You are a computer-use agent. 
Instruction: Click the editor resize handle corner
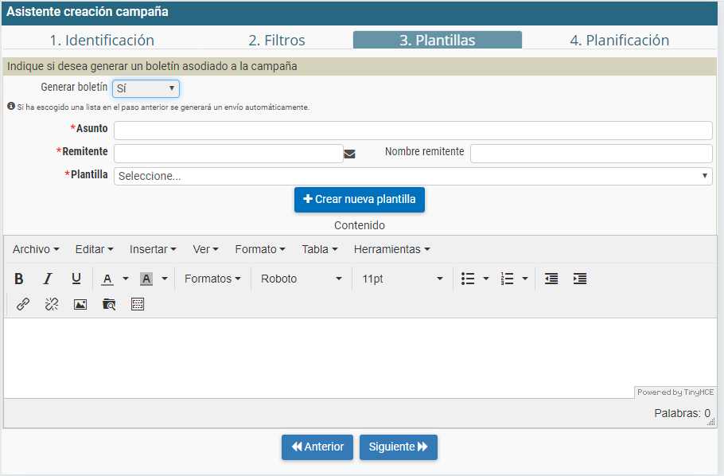click(711, 421)
